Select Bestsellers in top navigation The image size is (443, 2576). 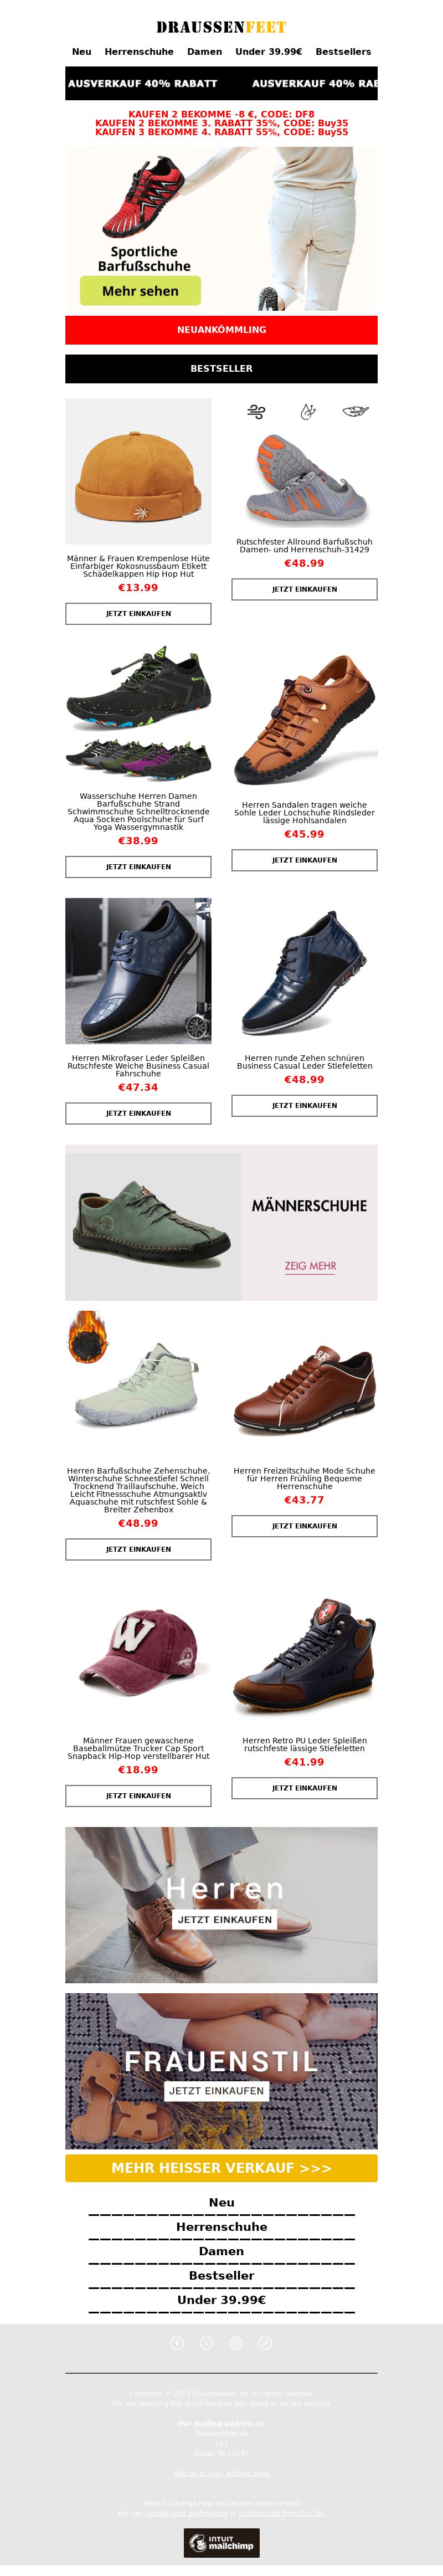pos(343,52)
